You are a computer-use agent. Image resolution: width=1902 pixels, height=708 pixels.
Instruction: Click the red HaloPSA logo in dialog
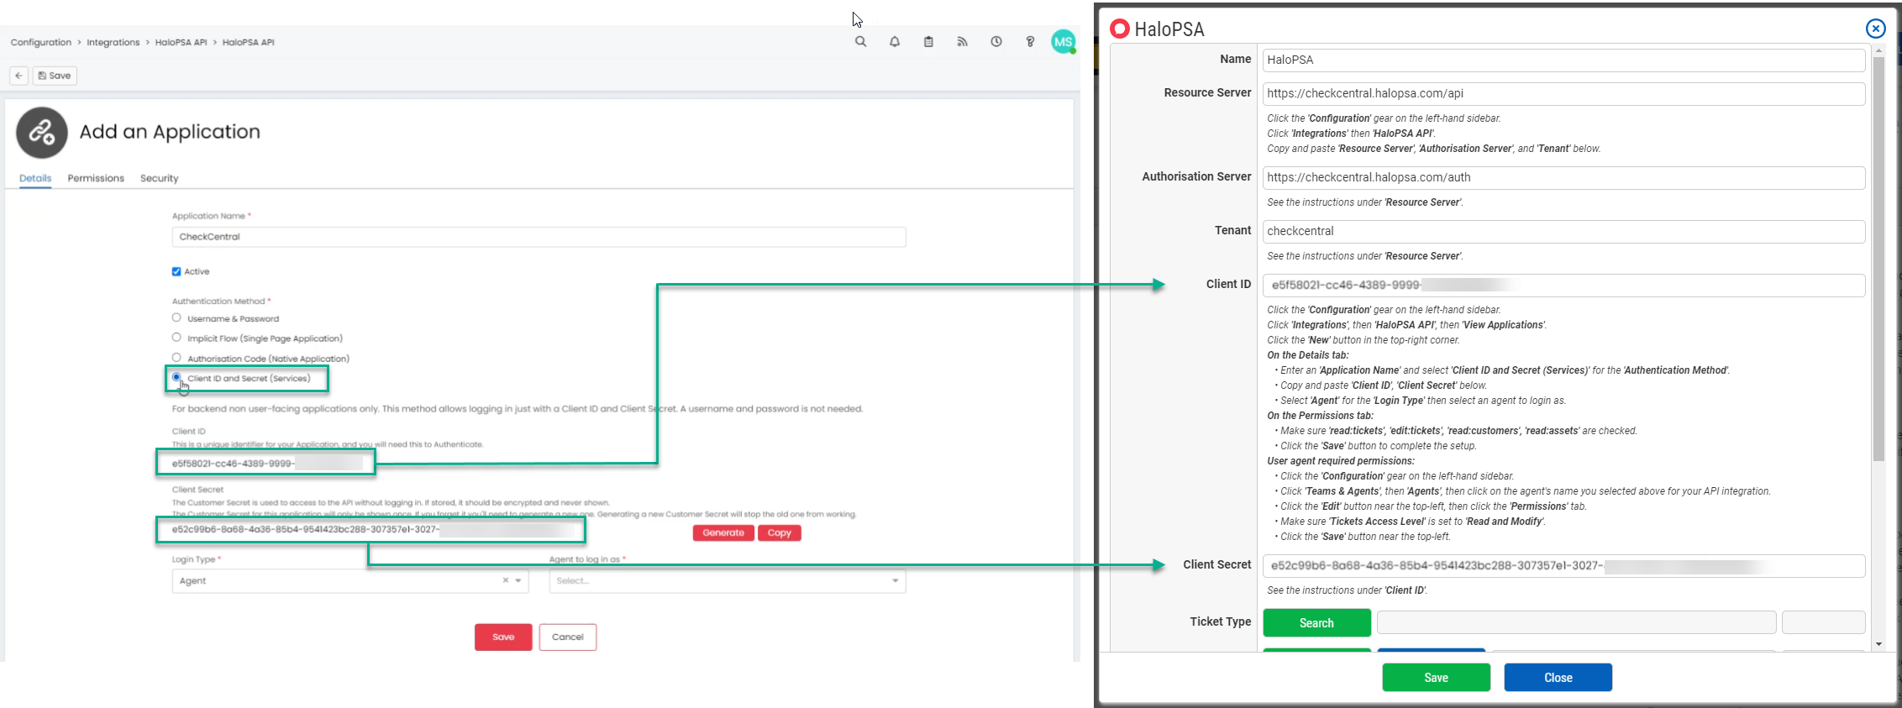(1120, 29)
